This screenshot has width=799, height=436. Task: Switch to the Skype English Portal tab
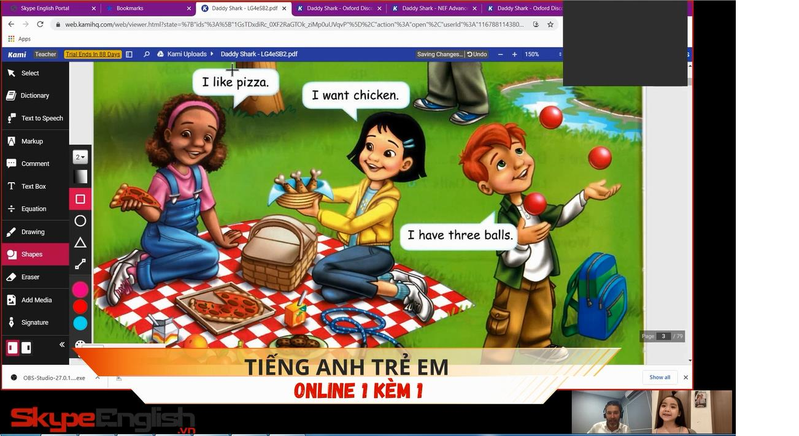coord(52,9)
